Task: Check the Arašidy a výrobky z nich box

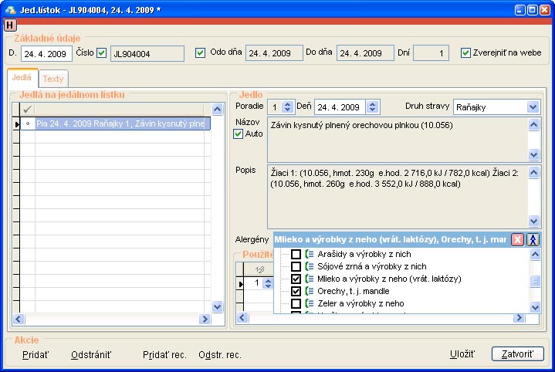Action: [296, 254]
